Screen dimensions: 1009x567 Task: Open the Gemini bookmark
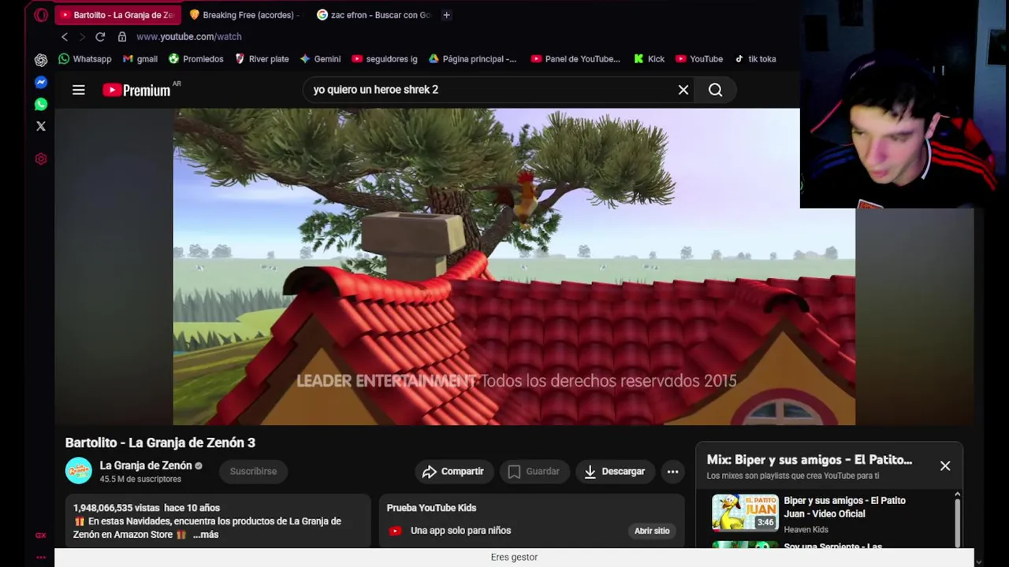[320, 59]
